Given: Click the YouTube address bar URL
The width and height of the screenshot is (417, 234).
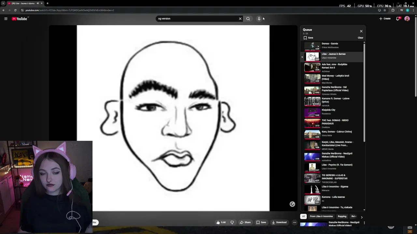Looking at the screenshot, I should (70, 10).
